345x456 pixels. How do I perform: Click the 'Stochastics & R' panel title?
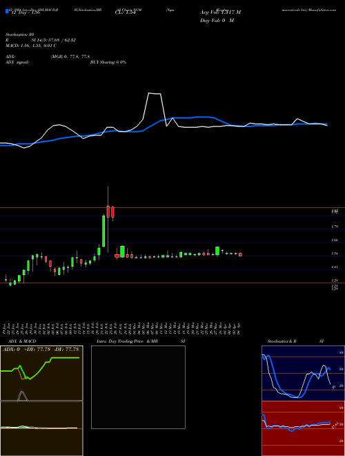282,341
